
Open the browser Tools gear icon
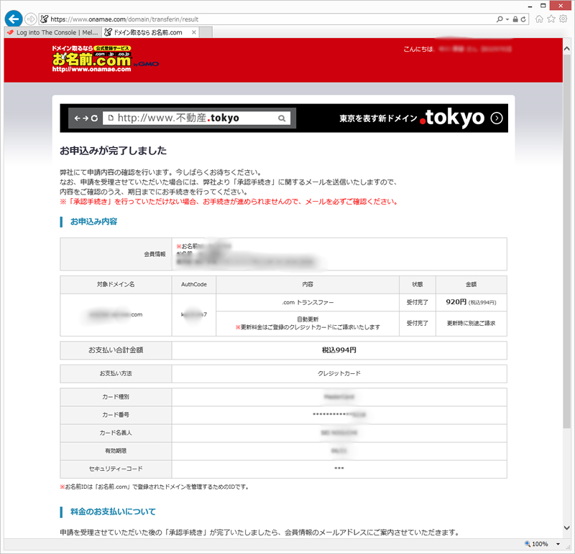click(x=563, y=19)
